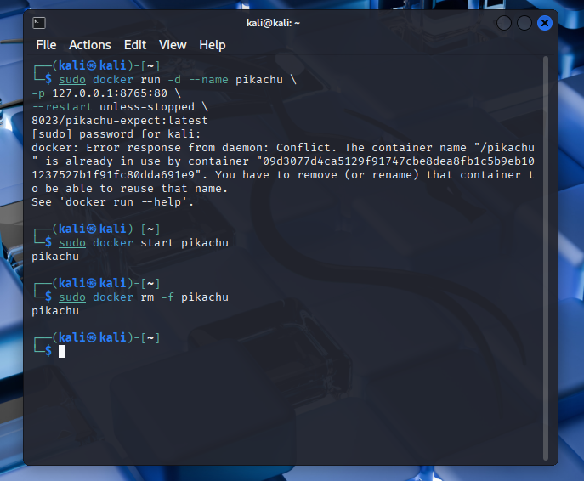Maximize the terminal window

524,23
